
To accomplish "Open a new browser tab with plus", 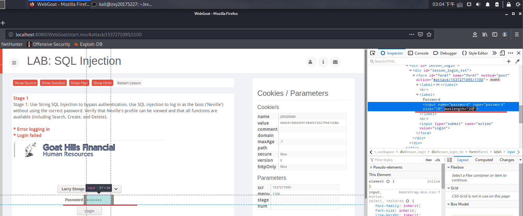I will point(3,23).
